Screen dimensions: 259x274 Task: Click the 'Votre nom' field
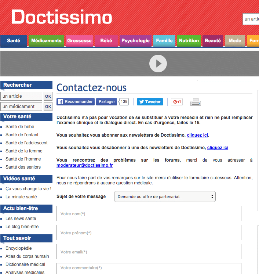click(x=149, y=213)
